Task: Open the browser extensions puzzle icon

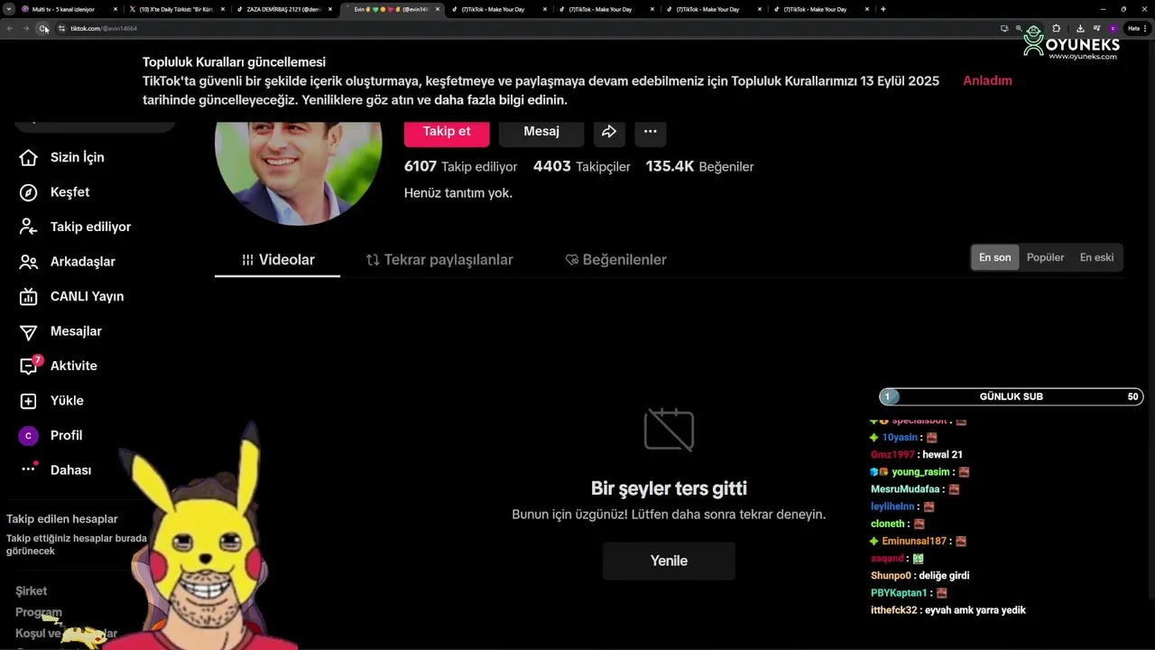Action: (1057, 28)
